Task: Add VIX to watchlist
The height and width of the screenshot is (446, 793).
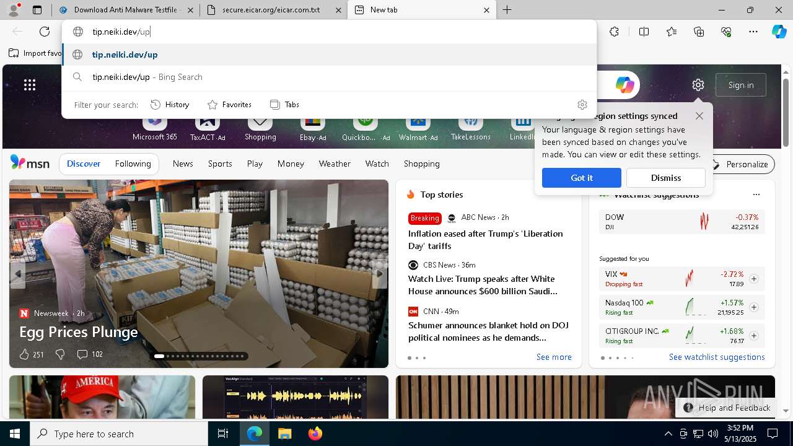Action: point(754,279)
